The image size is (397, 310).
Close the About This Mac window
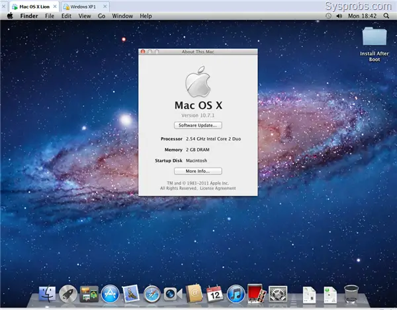143,52
